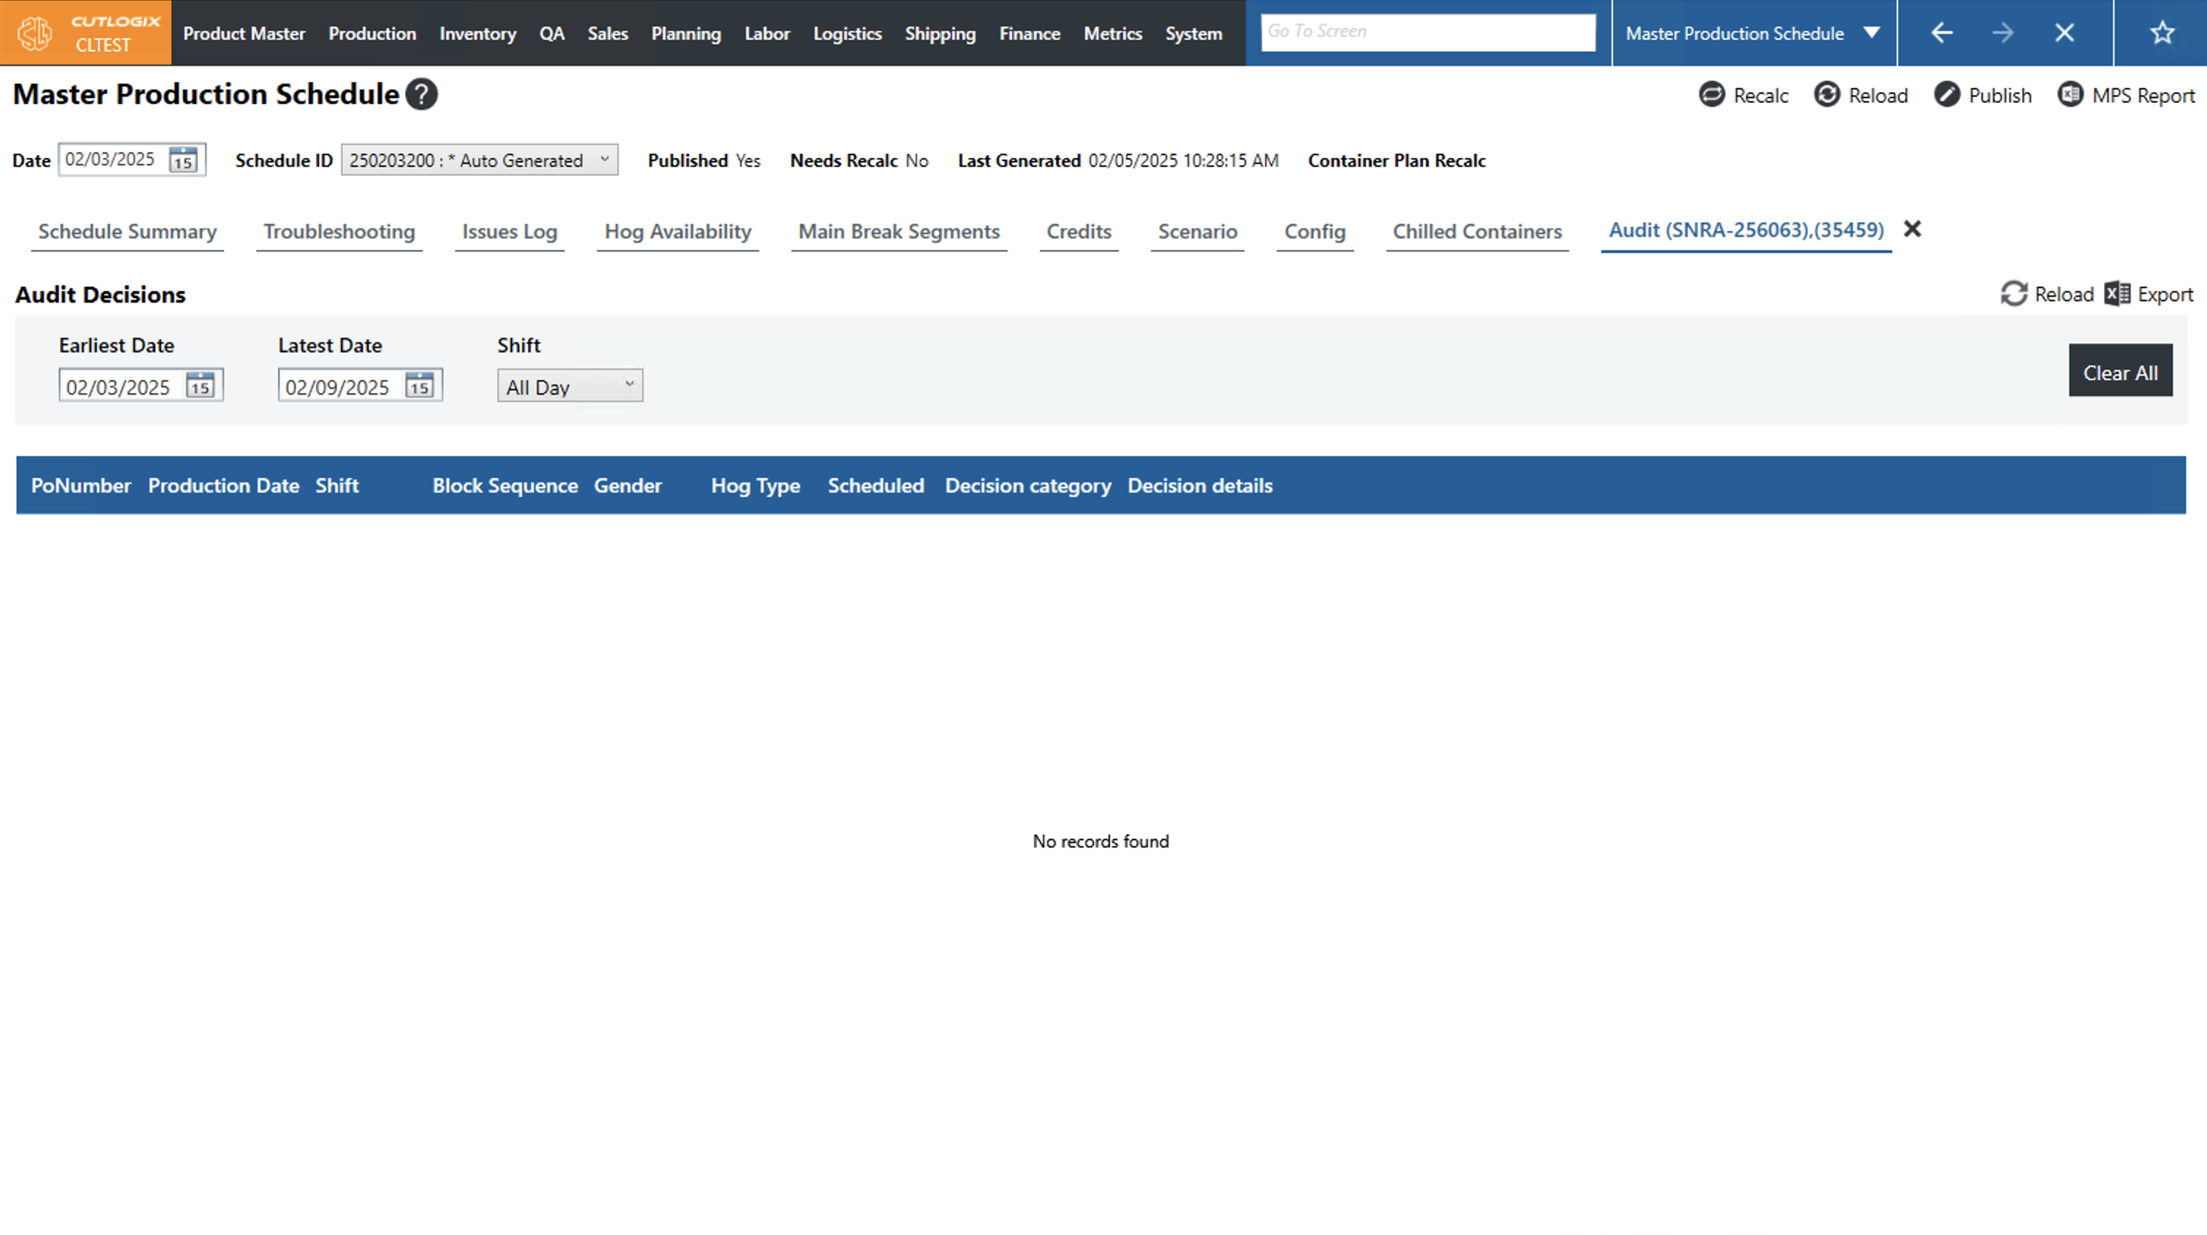2207x1235 pixels.
Task: Click the Recalc icon
Action: pyautogui.click(x=1711, y=94)
